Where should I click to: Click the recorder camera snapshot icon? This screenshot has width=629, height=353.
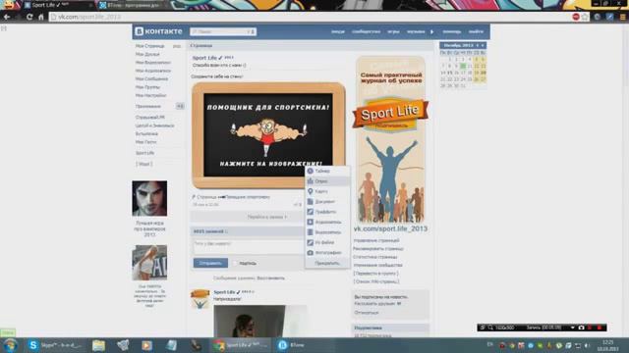click(581, 328)
